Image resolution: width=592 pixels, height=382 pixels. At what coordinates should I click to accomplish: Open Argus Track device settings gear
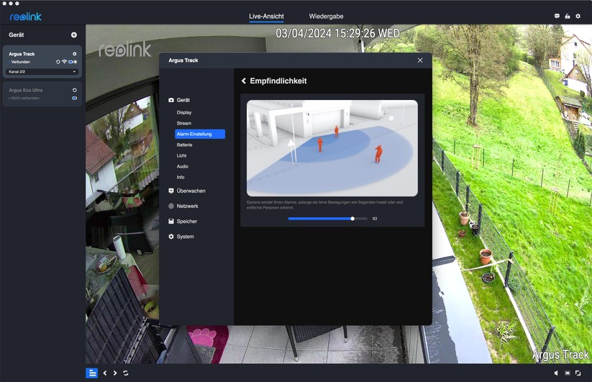(74, 54)
